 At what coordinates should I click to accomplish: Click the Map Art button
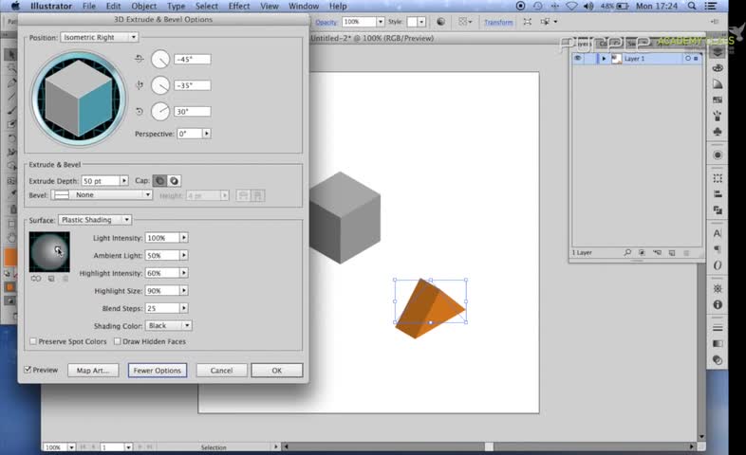pyautogui.click(x=94, y=371)
